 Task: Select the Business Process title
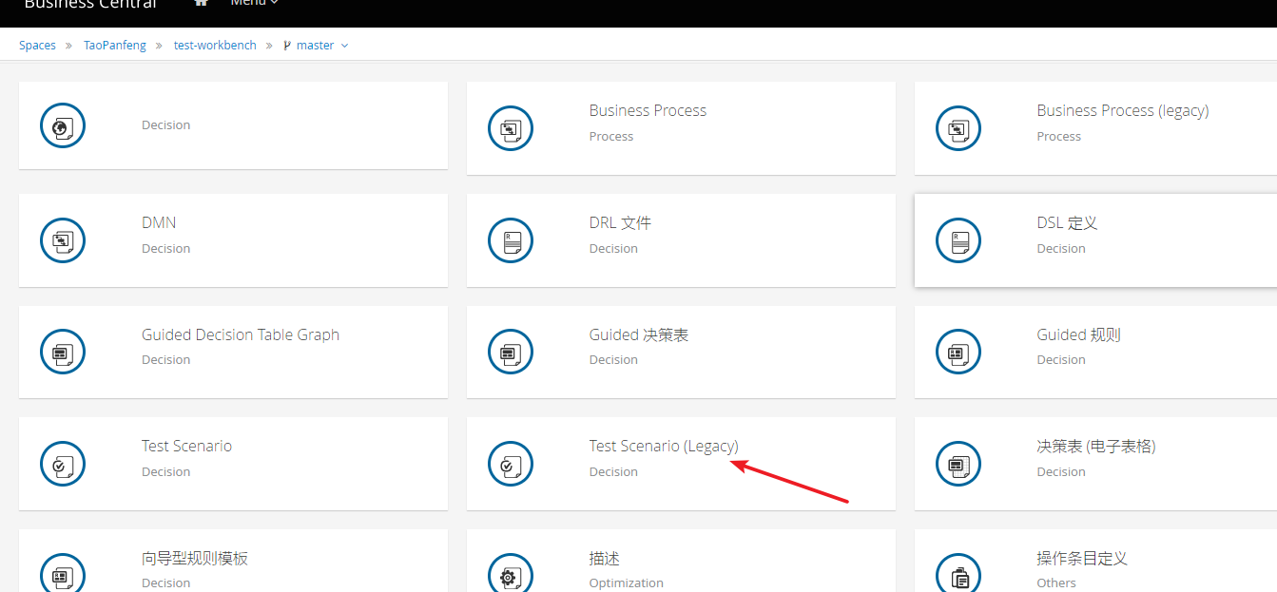click(x=648, y=110)
